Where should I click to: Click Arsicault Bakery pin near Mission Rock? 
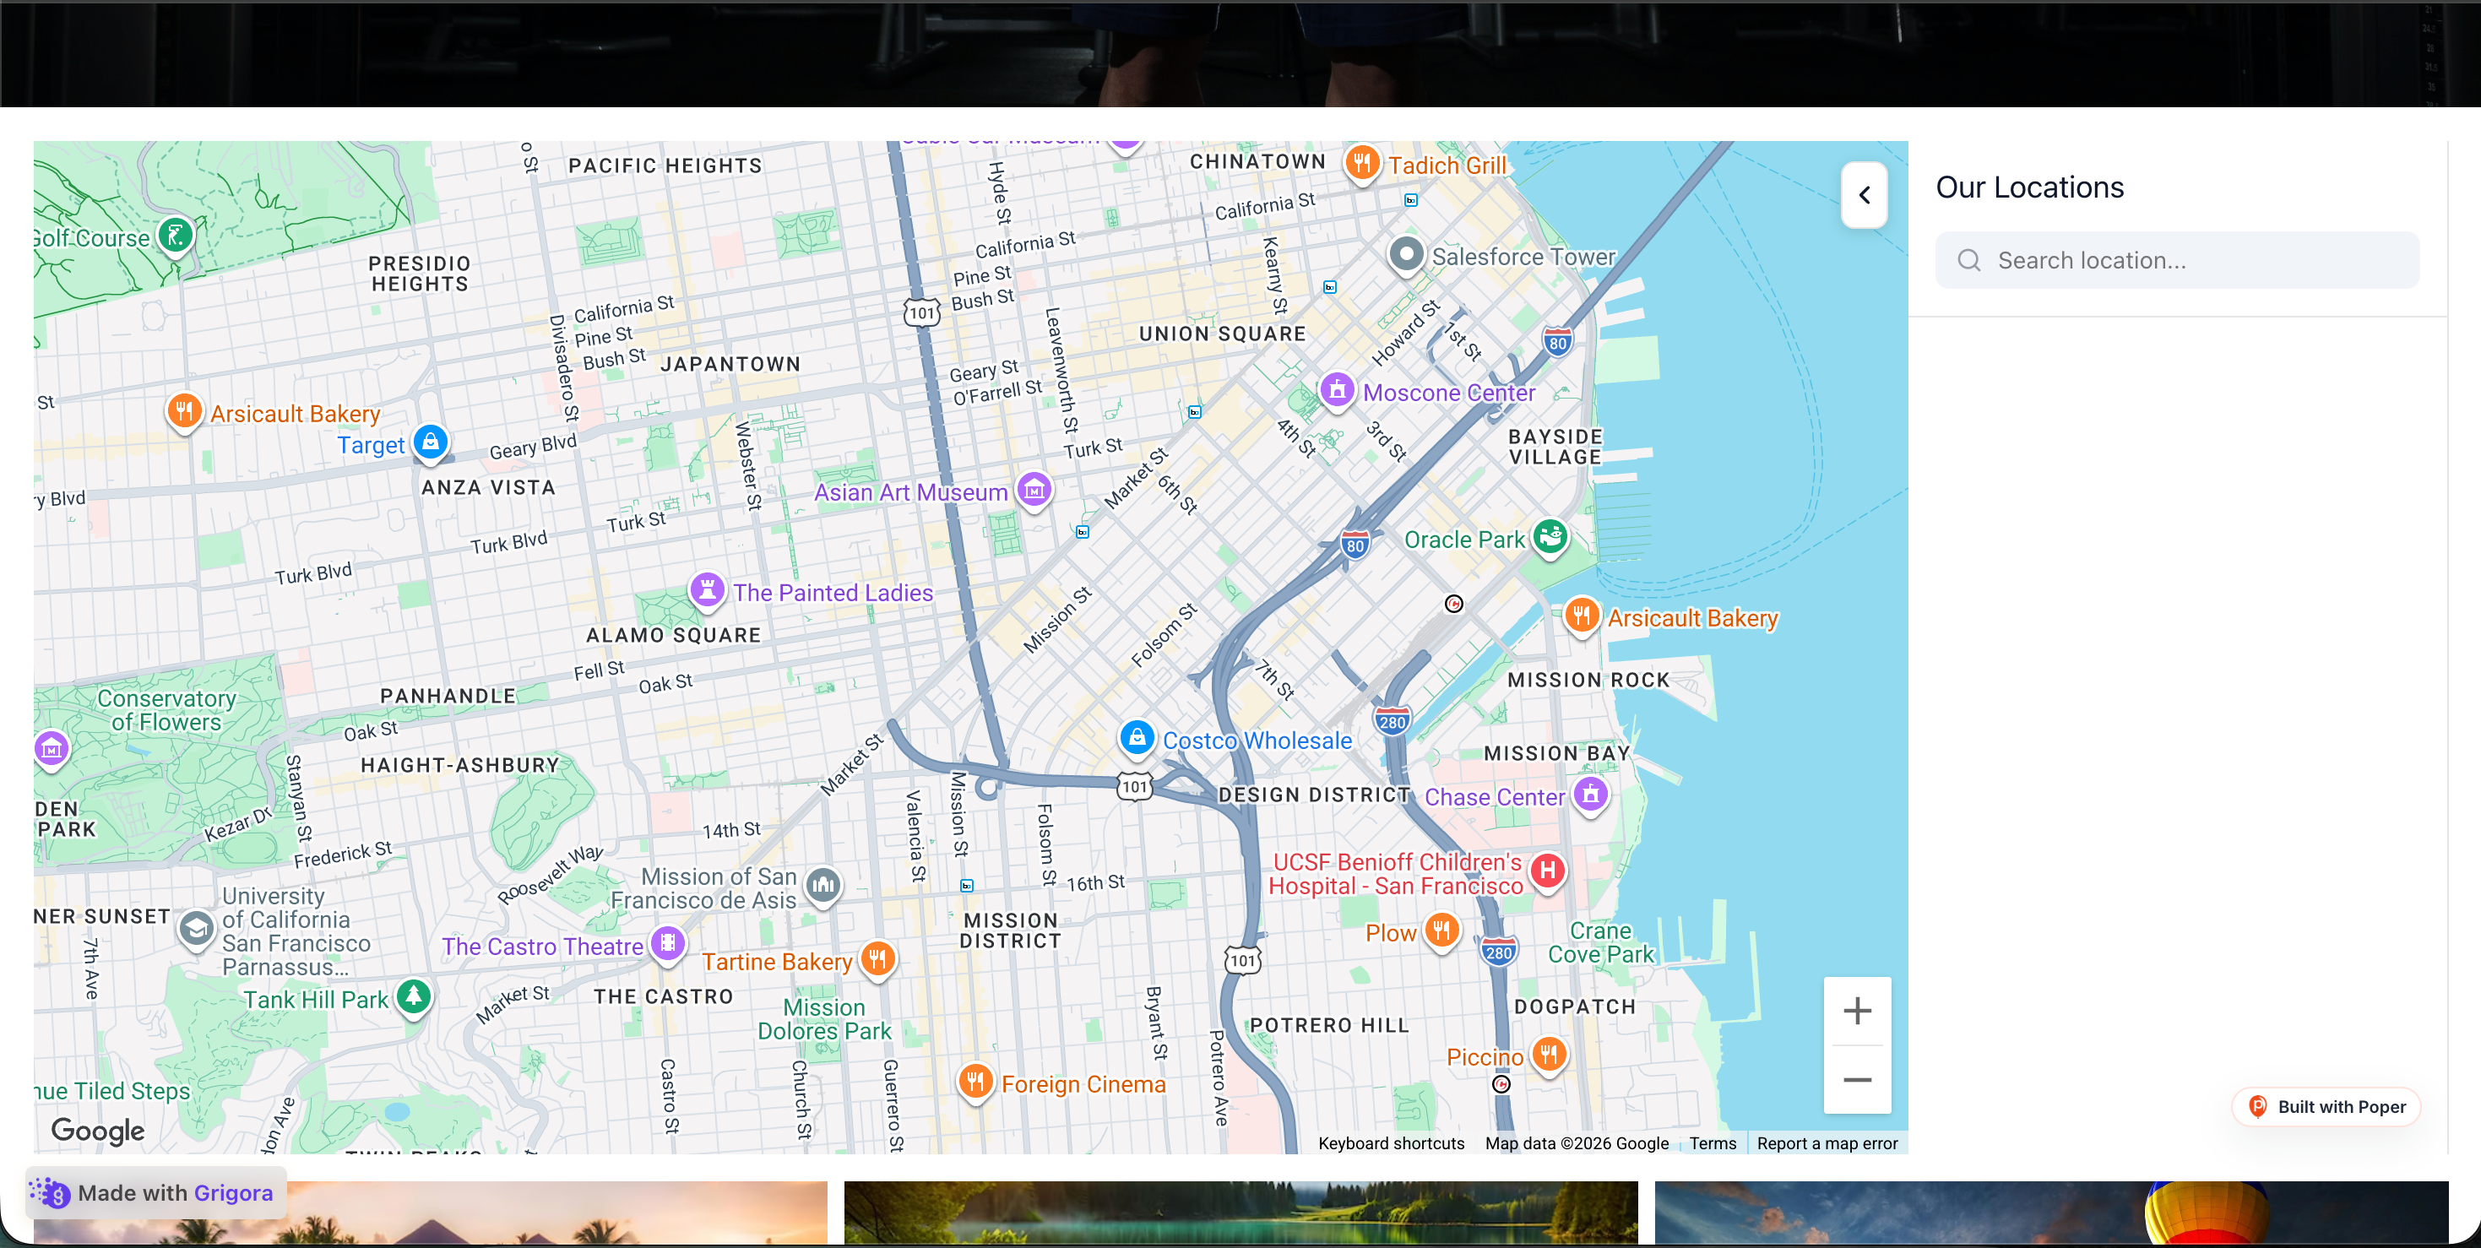[1582, 616]
